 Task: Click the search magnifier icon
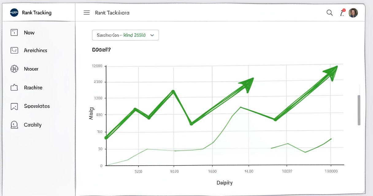point(330,13)
